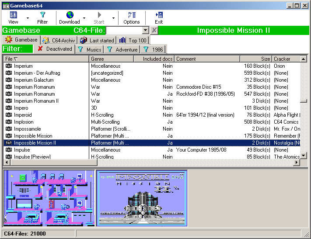The image size is (311, 239).
Task: Switch to the C64-Archiv tab
Action: click(59, 41)
